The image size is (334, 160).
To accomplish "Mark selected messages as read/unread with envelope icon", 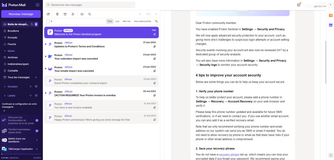I will (48, 14).
